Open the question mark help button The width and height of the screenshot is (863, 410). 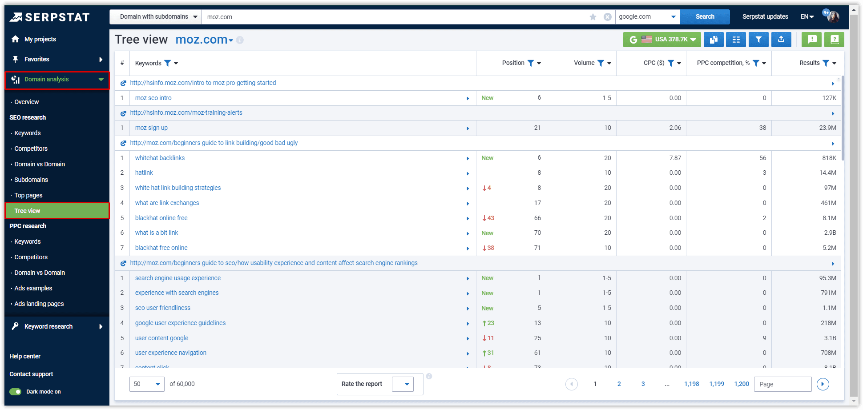(x=834, y=40)
